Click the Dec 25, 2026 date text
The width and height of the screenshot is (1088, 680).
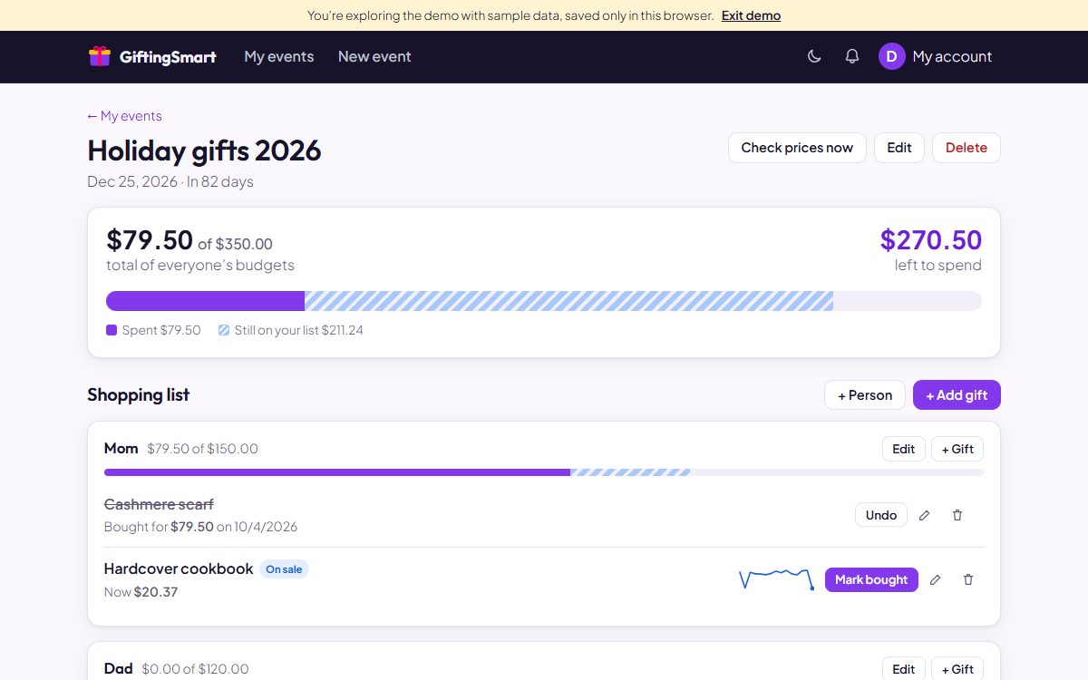132,181
